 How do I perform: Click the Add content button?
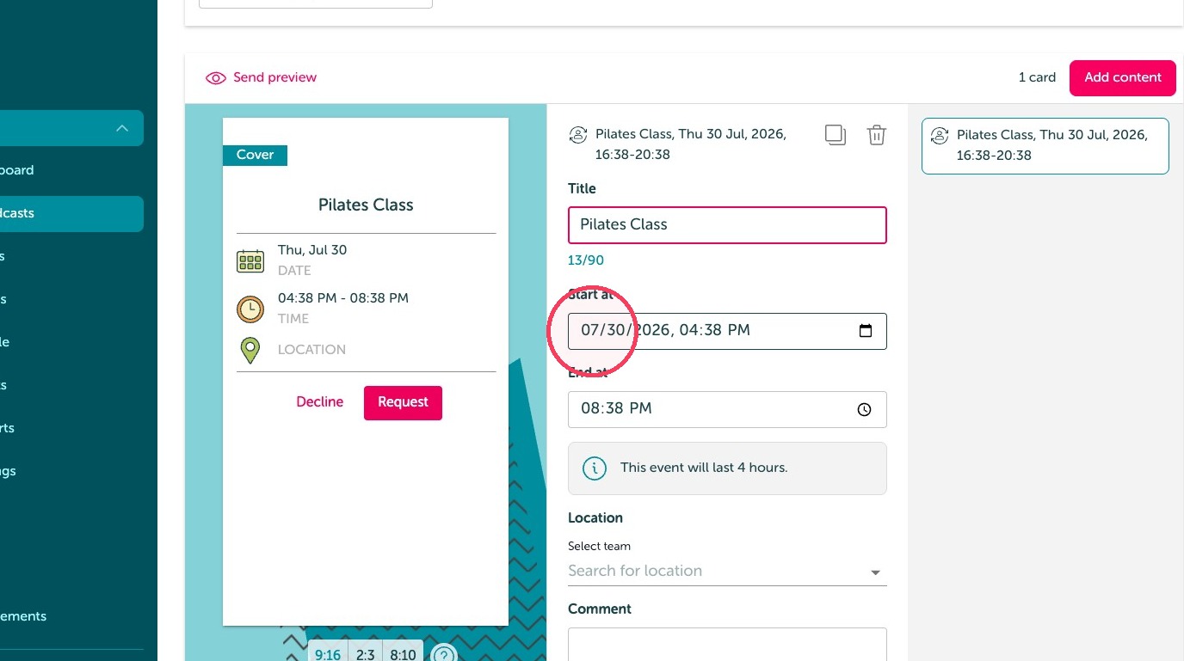(1122, 77)
